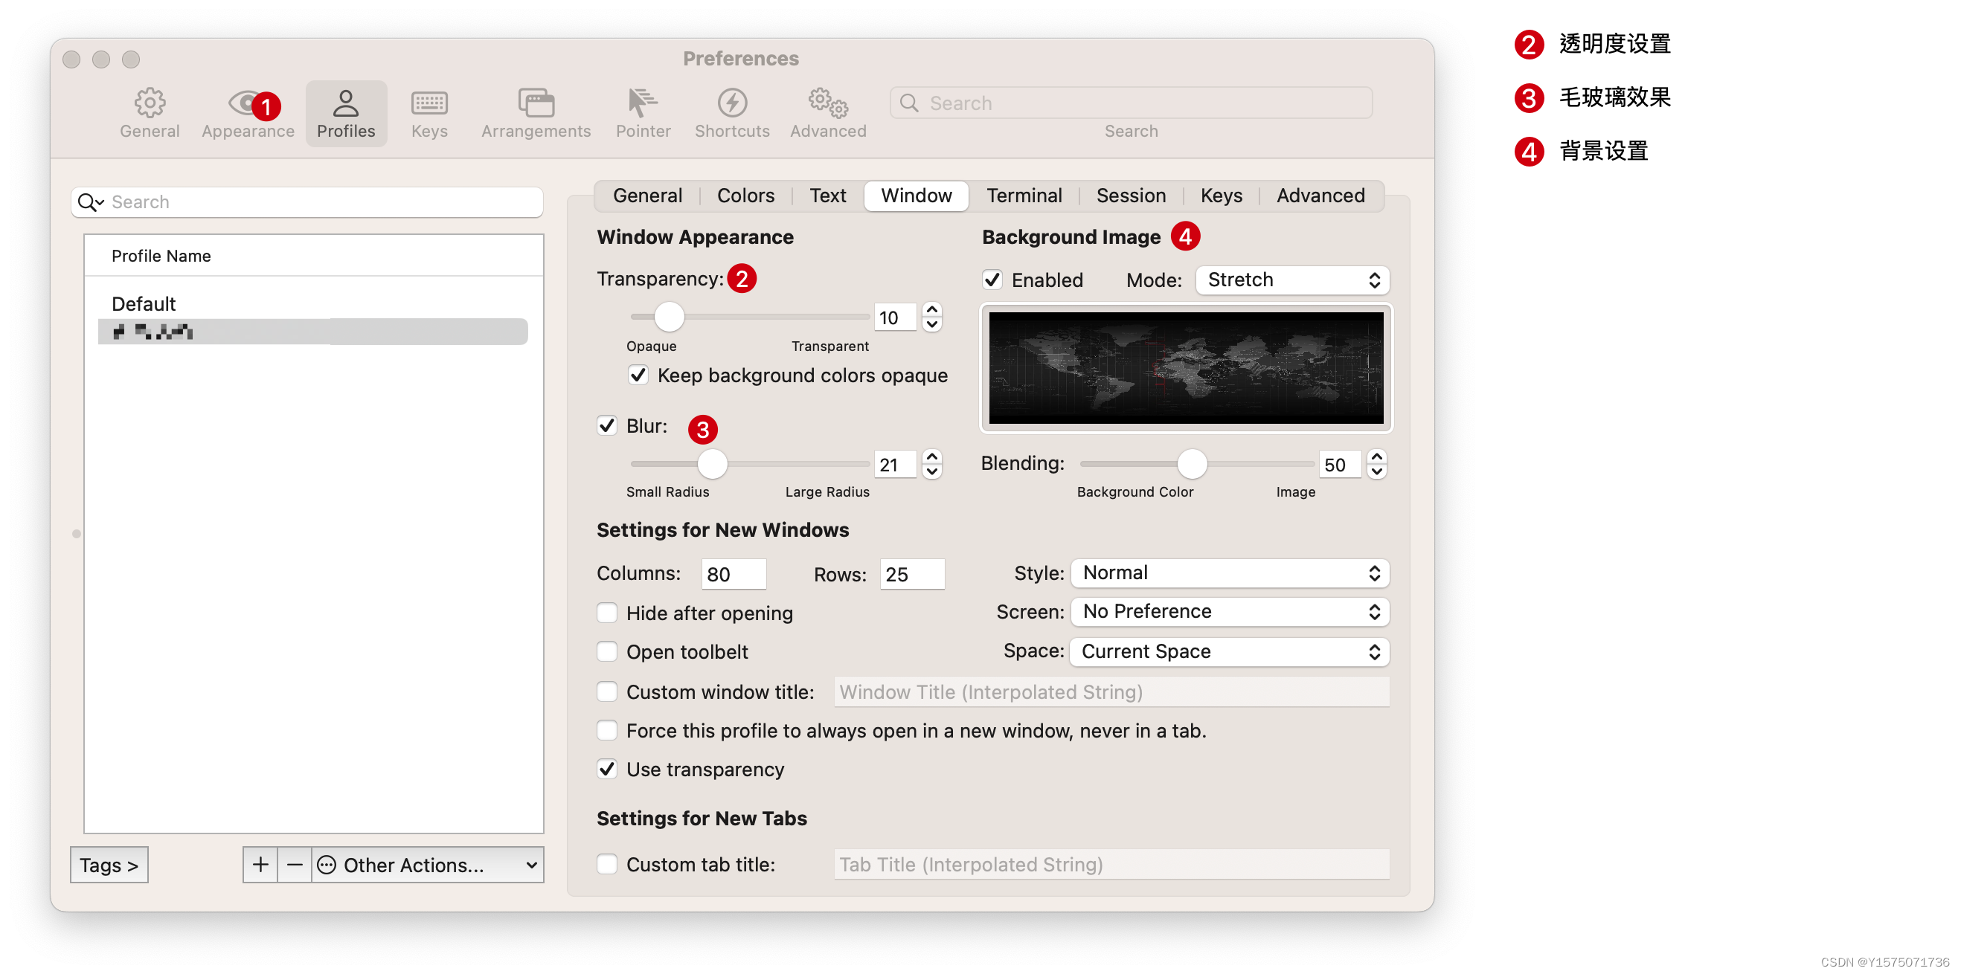This screenshot has width=1961, height=974.
Task: Click the Keys preferences icon
Action: [429, 103]
